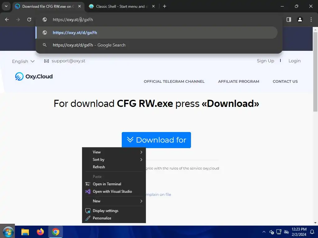
Task: Open the browser side panel
Action: [x=288, y=20]
